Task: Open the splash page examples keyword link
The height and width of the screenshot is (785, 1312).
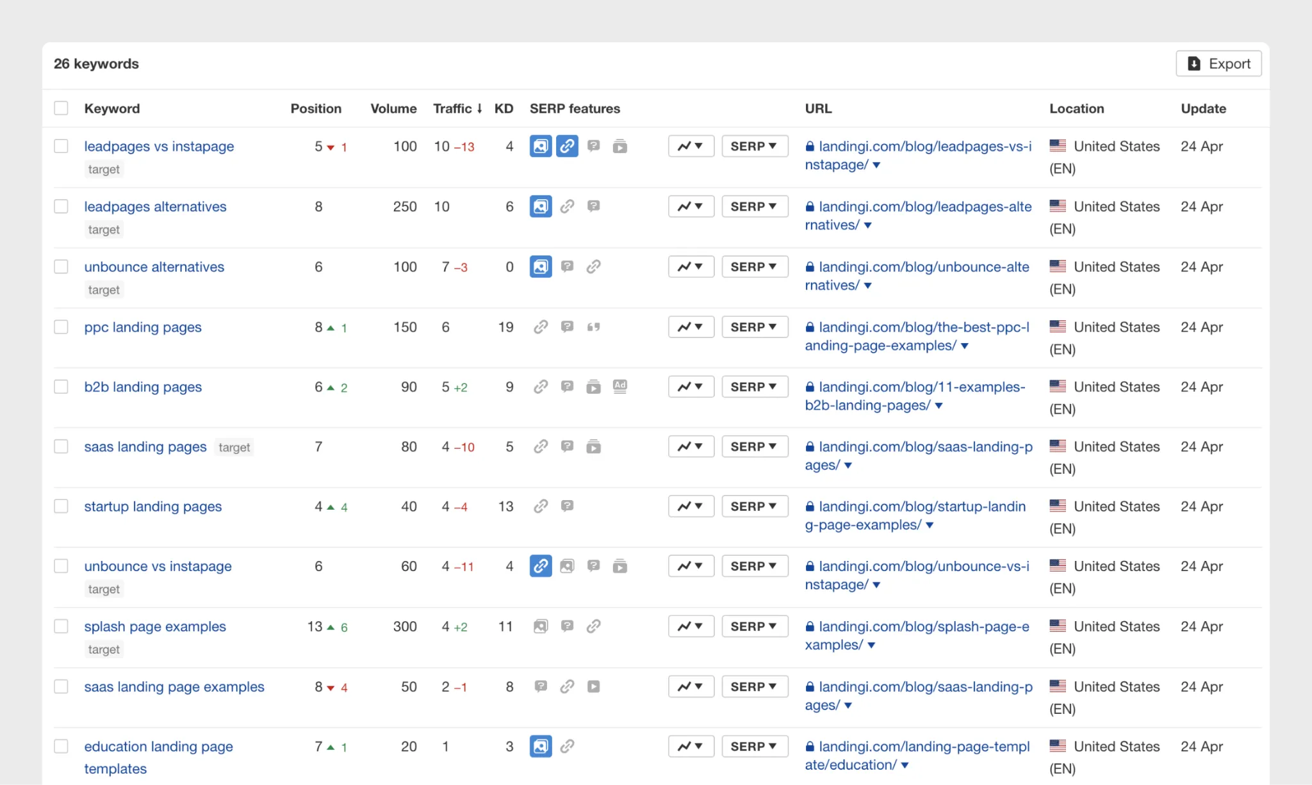Action: click(155, 626)
